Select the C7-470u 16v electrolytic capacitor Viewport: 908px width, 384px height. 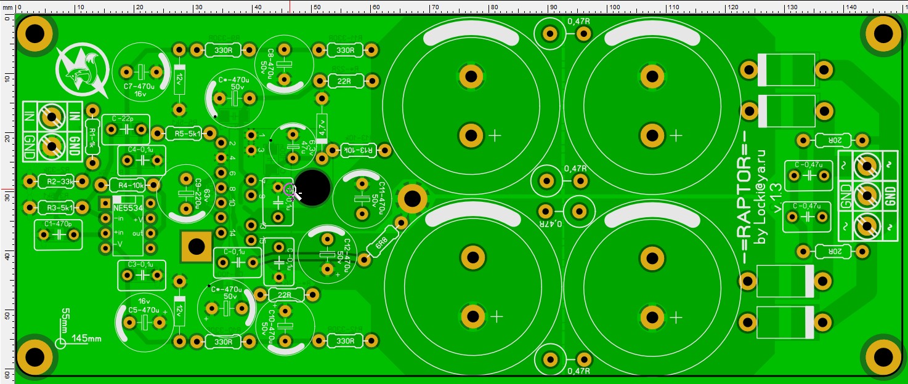click(x=142, y=72)
